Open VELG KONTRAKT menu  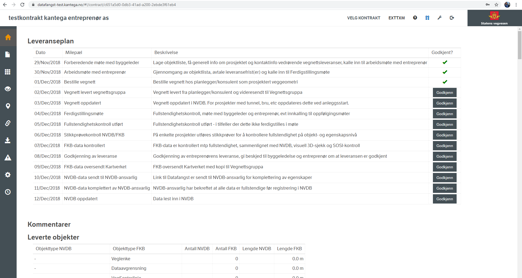tap(364, 18)
